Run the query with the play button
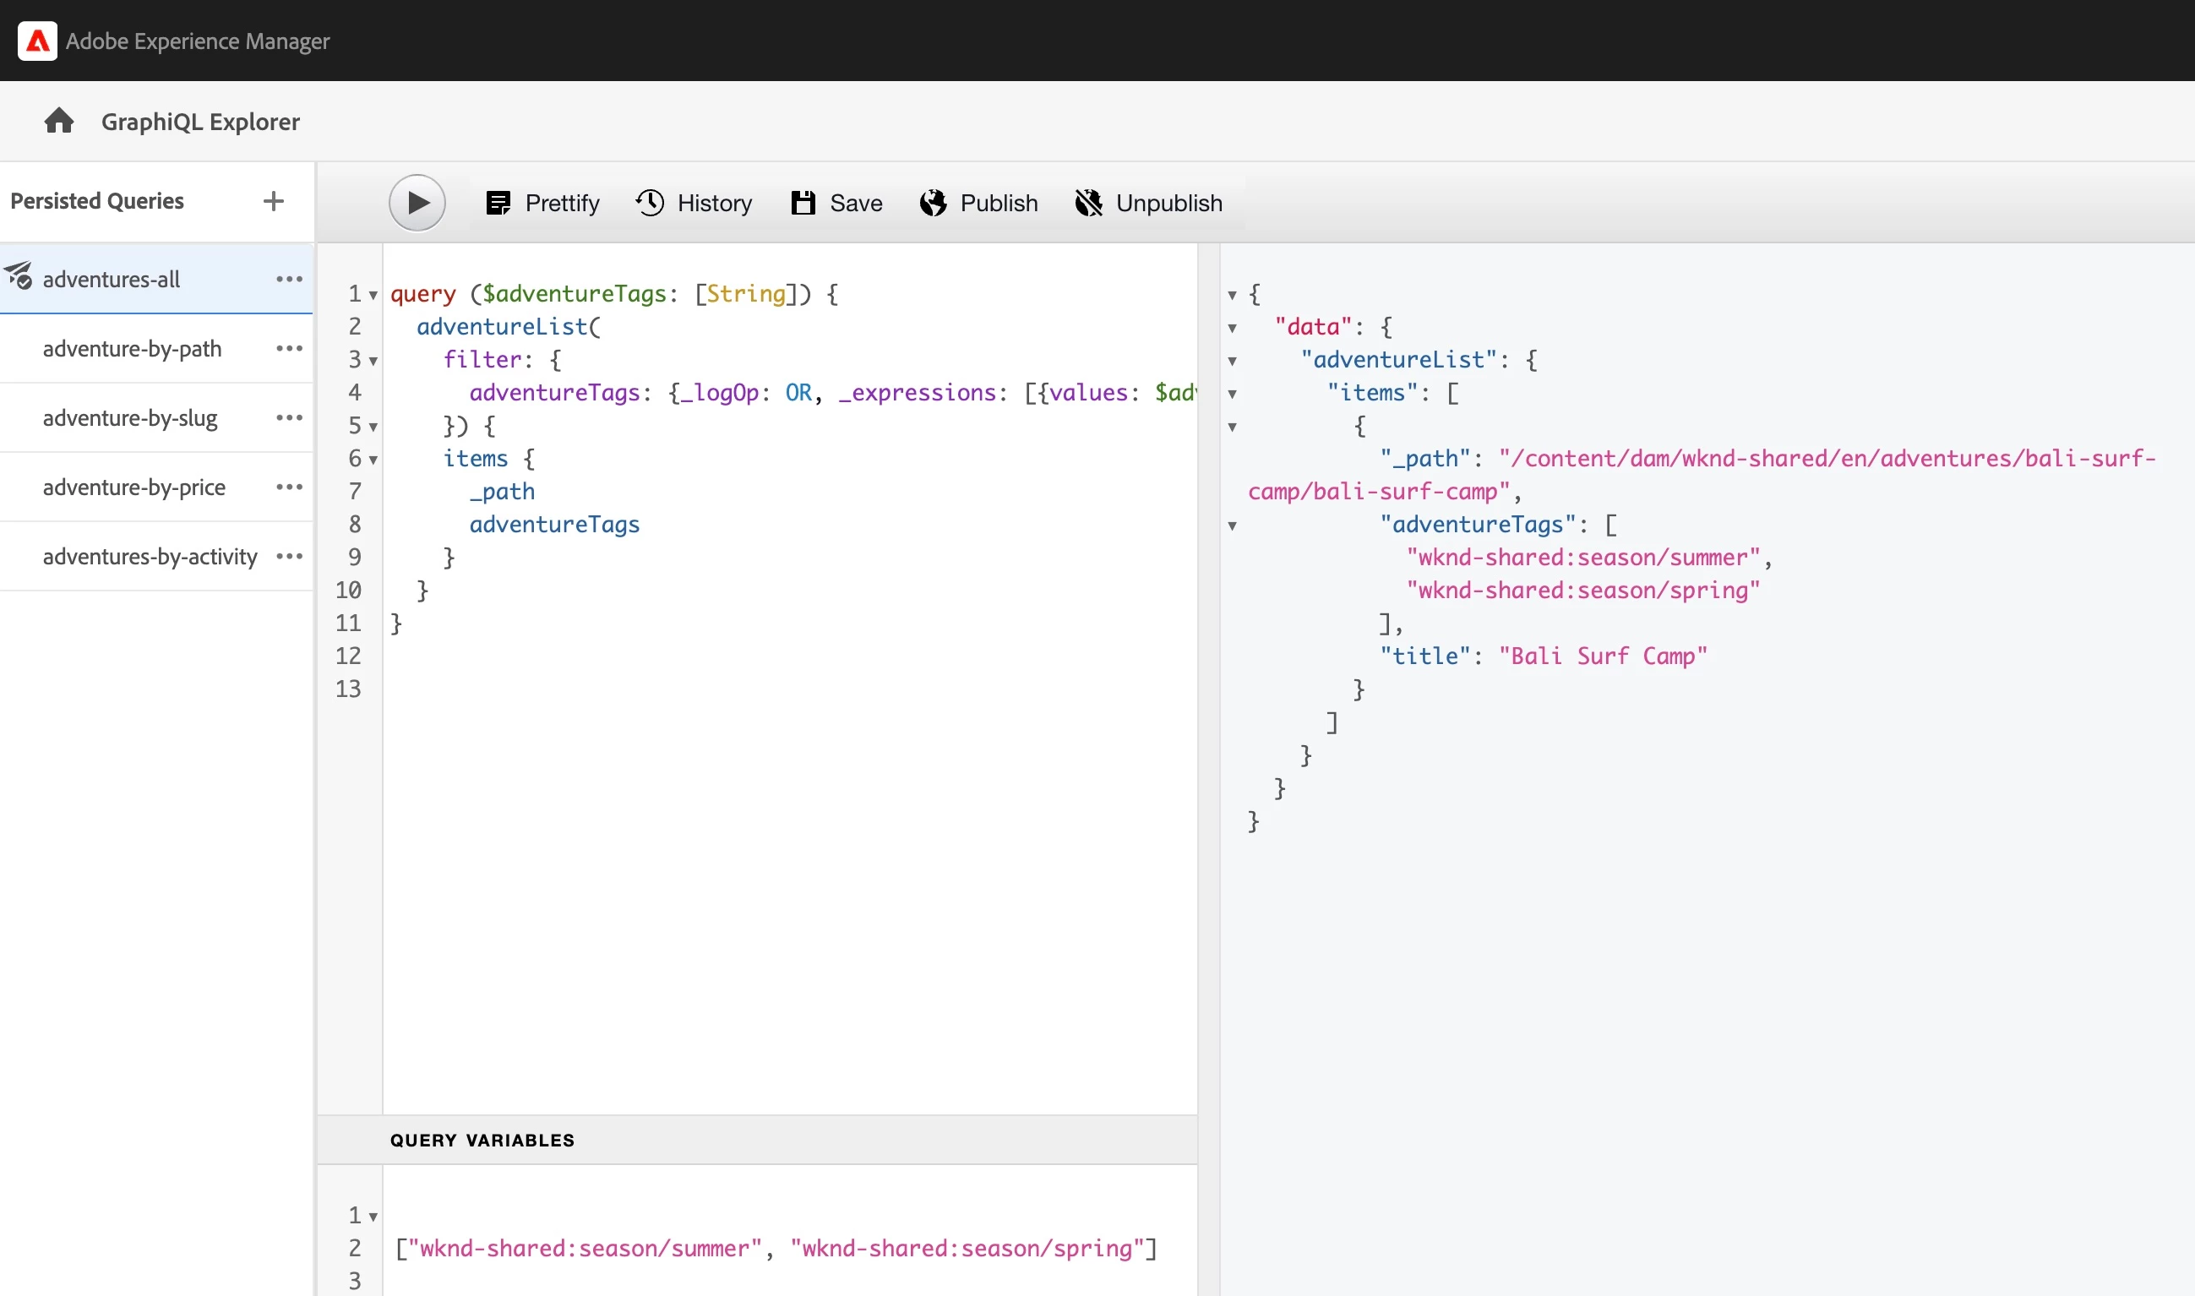Viewport: 2195px width, 1296px height. [417, 203]
